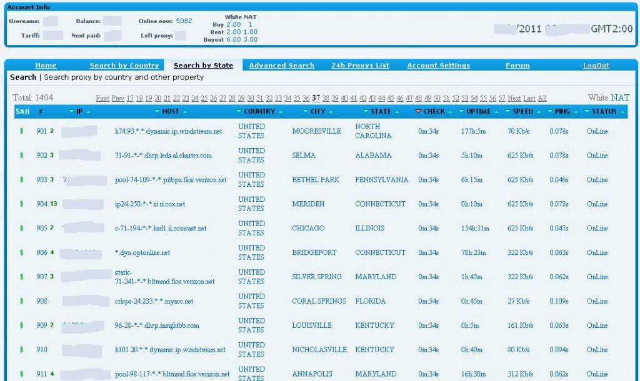Viewport: 640px width, 381px height.
Task: Sort IP column with its down arrow
Action: pyautogui.click(x=71, y=111)
